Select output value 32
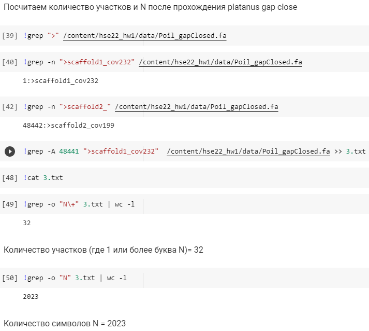Image resolution: width=369 pixels, height=331 pixels. tap(27, 223)
